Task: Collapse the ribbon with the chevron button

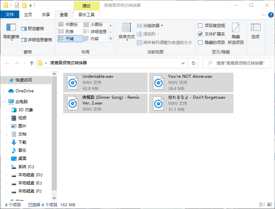Action: click(x=264, y=15)
